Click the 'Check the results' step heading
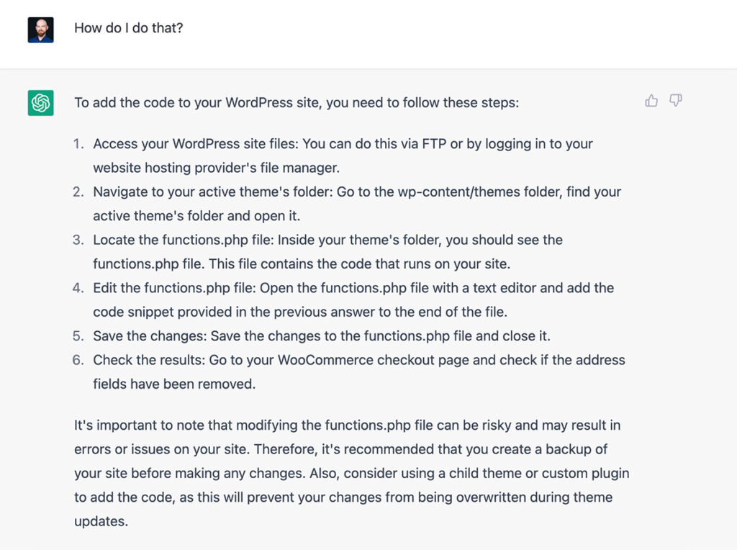 point(149,360)
